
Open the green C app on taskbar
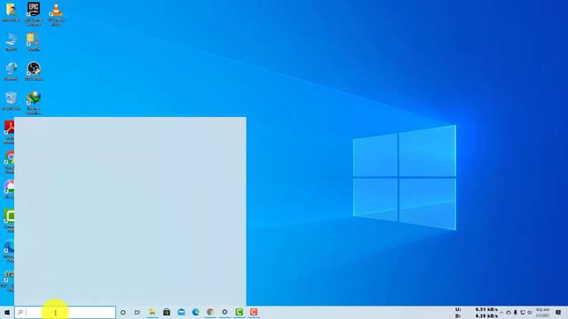pyautogui.click(x=239, y=312)
